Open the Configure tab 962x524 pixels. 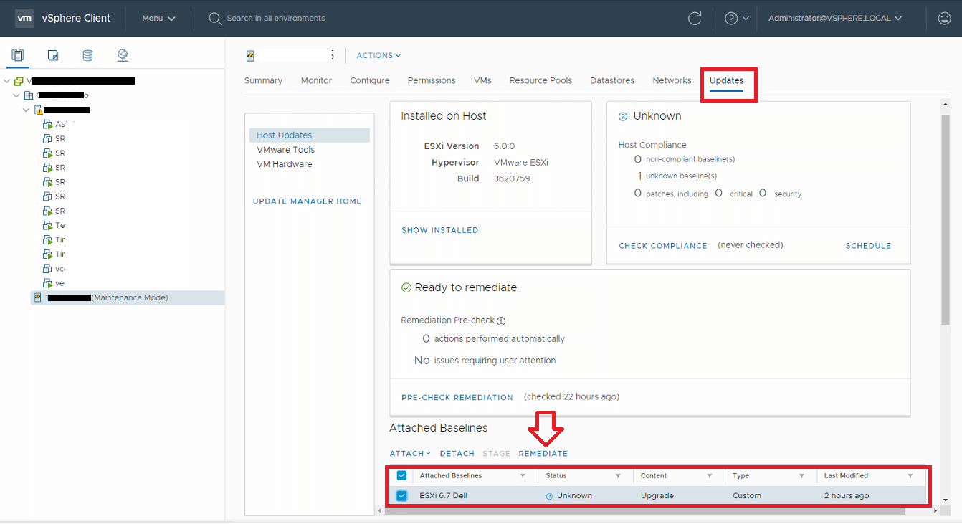(x=370, y=81)
